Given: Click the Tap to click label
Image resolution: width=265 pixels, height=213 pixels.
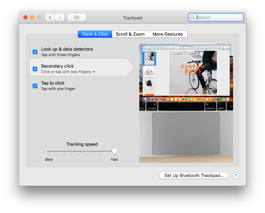Looking at the screenshot, I should [53, 83].
